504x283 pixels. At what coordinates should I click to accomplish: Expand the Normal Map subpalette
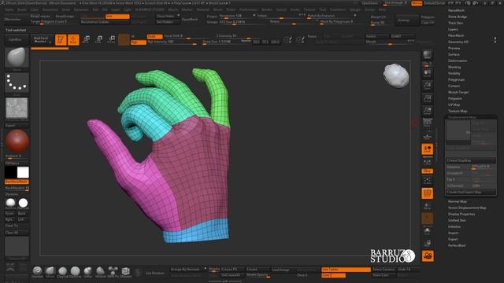458,201
